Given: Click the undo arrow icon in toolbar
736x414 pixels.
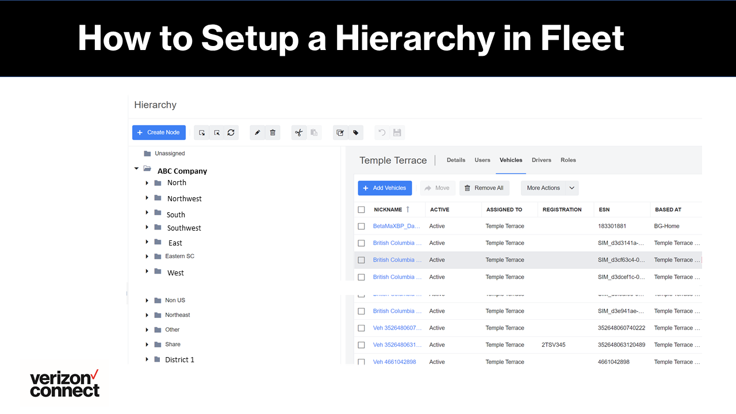Looking at the screenshot, I should tap(381, 132).
